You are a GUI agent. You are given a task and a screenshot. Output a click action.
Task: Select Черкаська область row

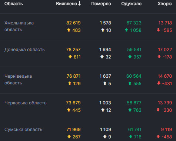[x=88, y=107]
